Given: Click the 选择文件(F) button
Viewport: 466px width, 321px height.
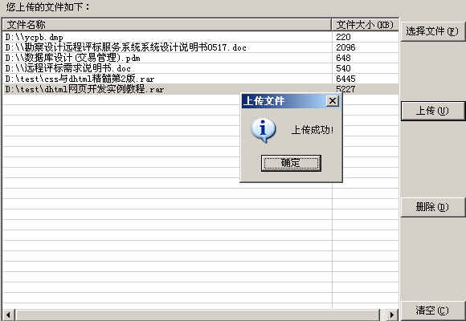Looking at the screenshot, I should point(432,30).
